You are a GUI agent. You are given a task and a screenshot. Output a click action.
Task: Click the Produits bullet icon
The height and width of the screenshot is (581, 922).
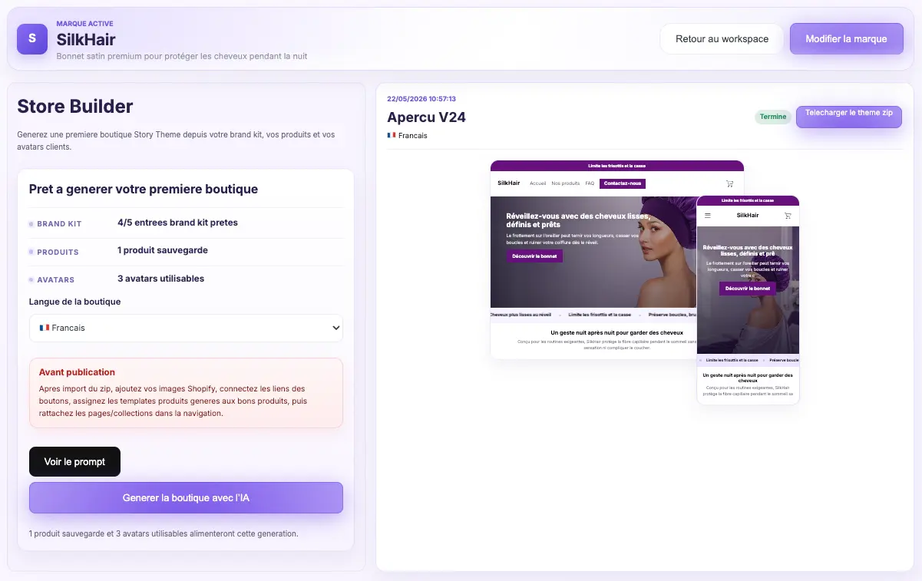pos(31,252)
